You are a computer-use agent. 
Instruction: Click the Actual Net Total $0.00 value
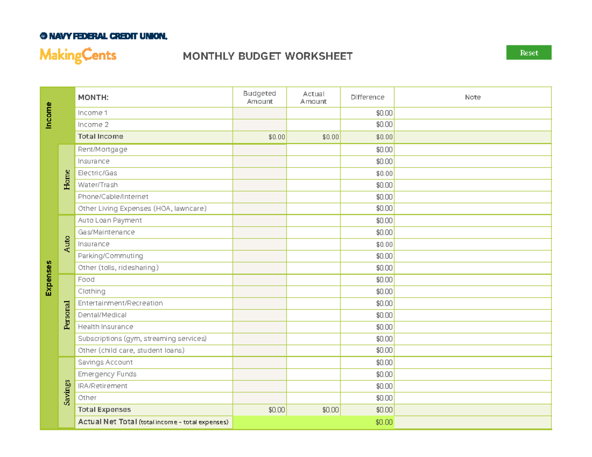[384, 422]
